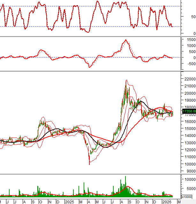The image size is (196, 204).
Task: Click the lowest trough of the momentum indicator
Action: (x=89, y=67)
